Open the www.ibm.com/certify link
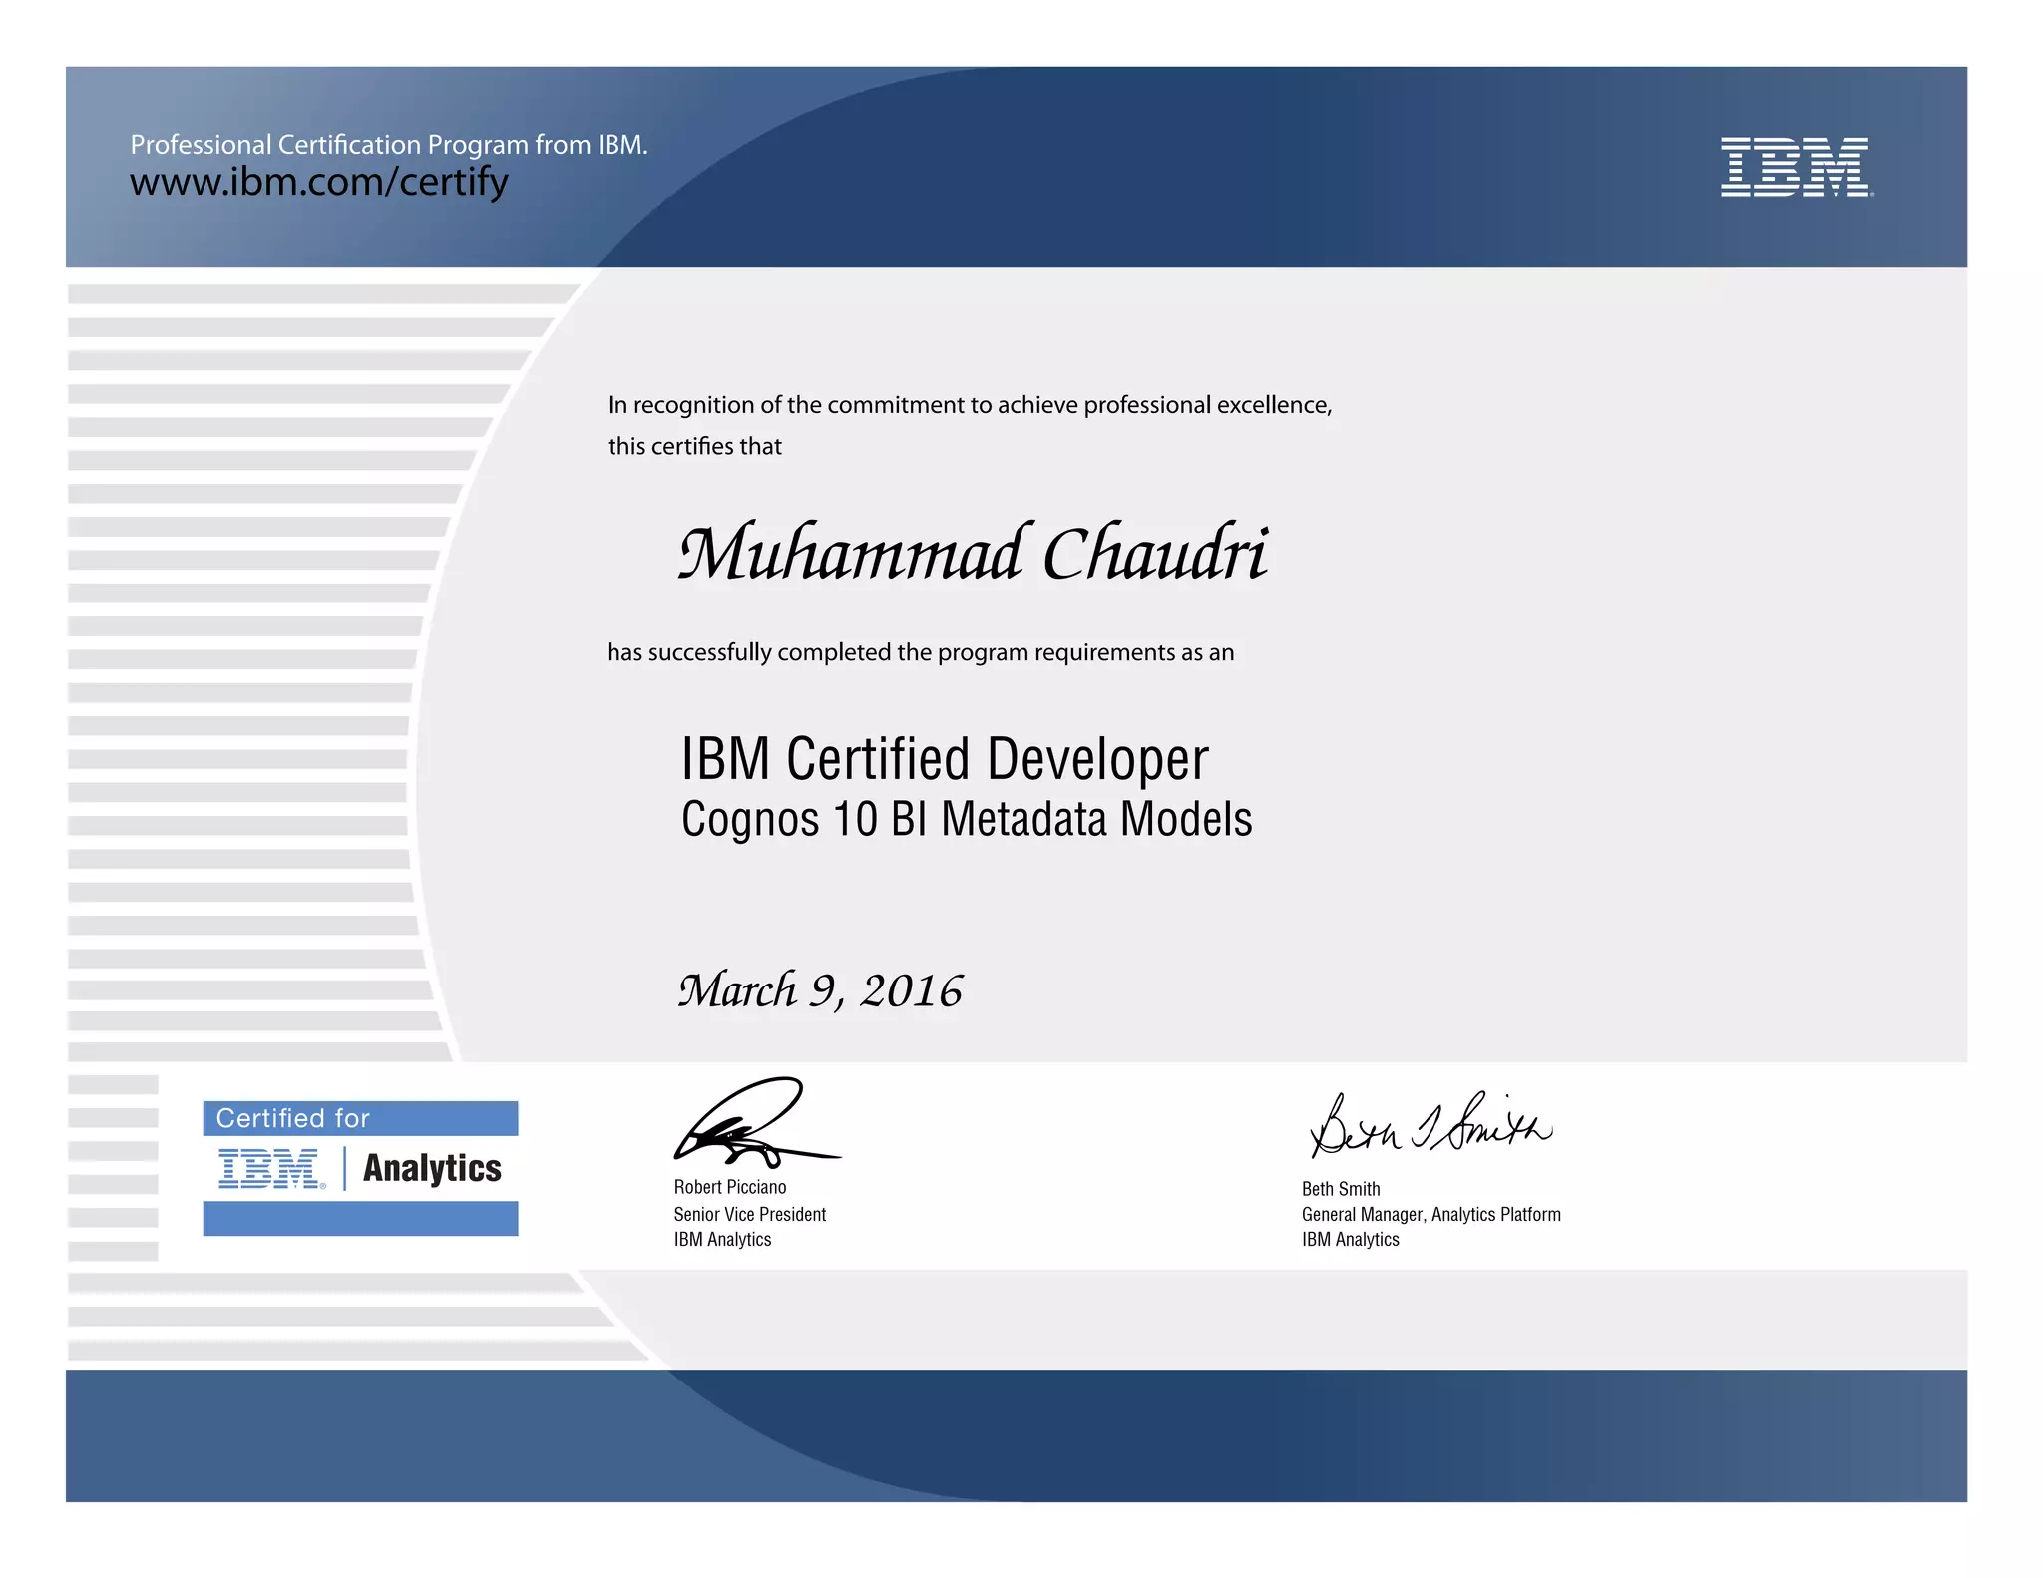This screenshot has height=1578, width=2043. pos(319,182)
